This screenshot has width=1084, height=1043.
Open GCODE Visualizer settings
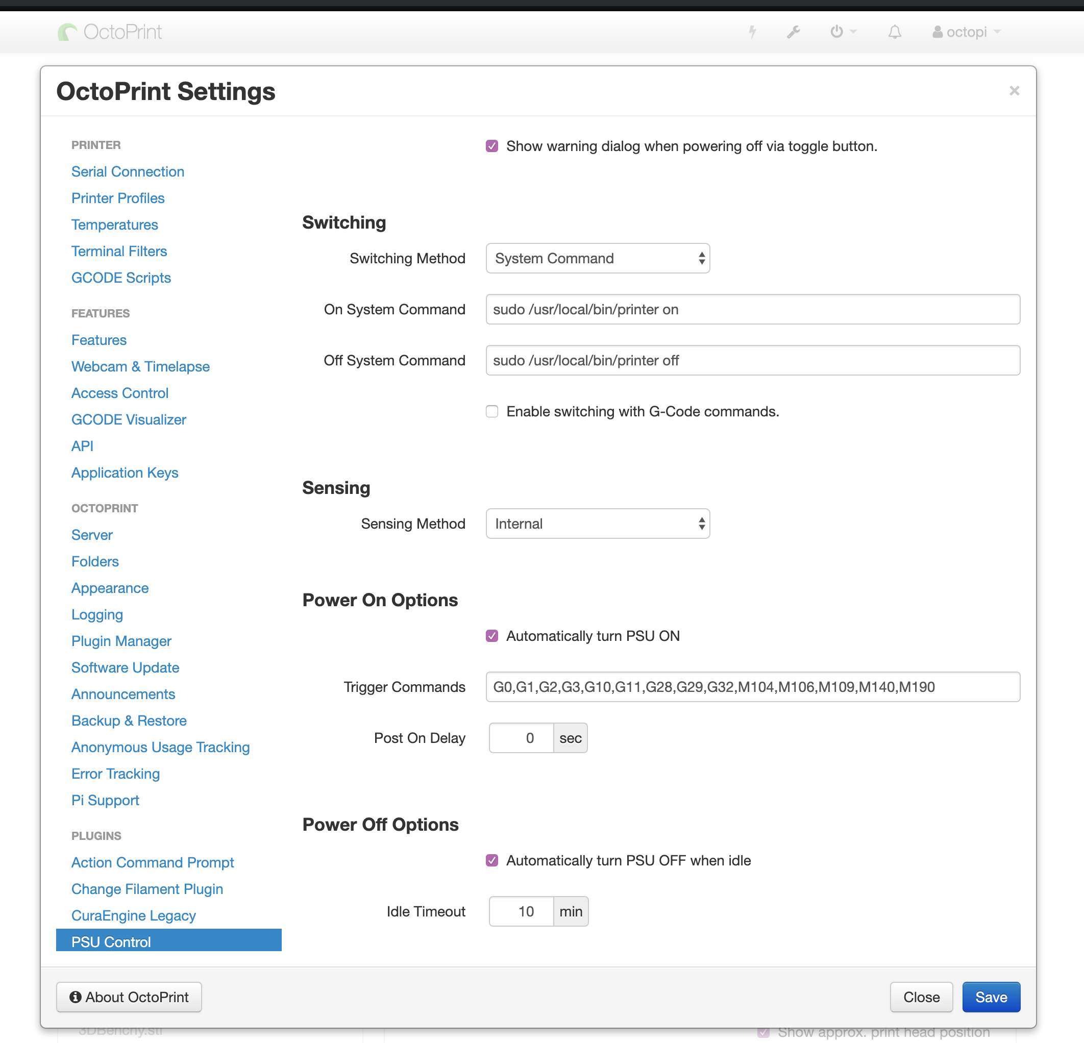(x=129, y=420)
